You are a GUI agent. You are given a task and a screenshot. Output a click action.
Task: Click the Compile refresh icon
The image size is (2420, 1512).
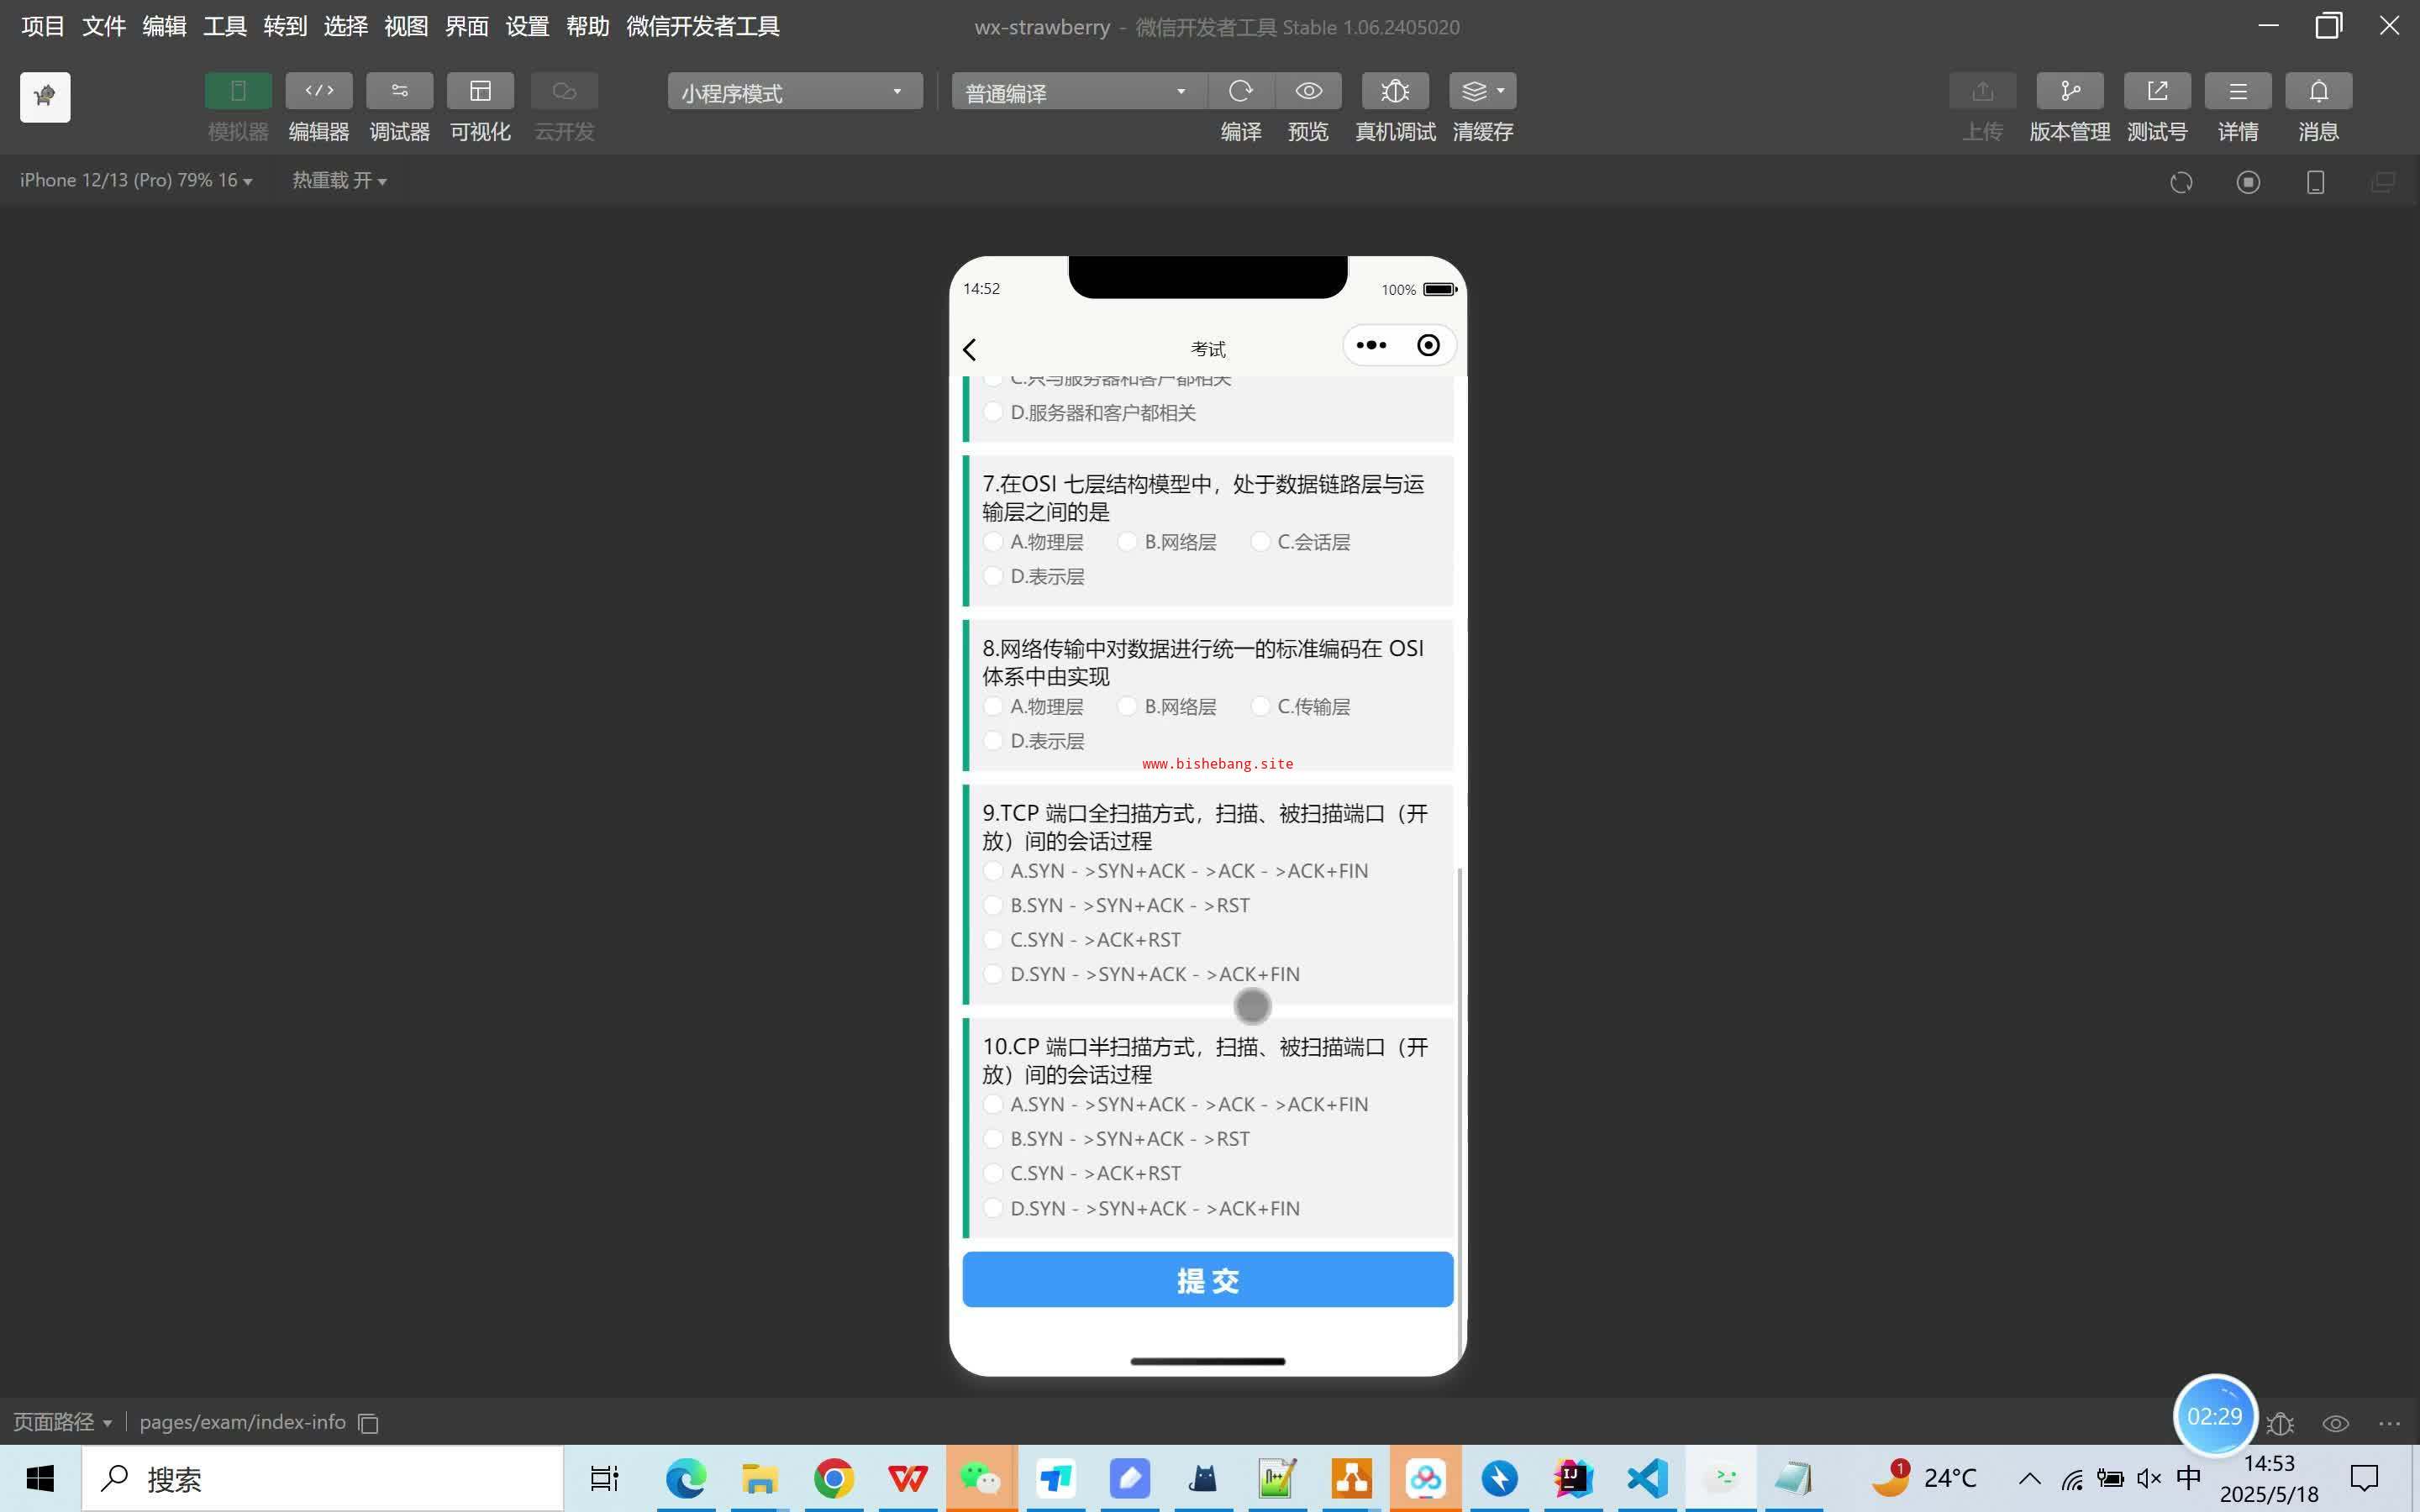(x=1240, y=91)
